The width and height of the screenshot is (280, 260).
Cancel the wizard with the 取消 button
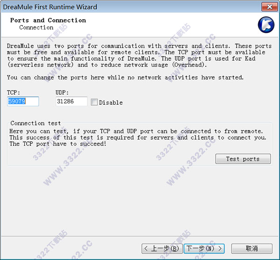[x=252, y=249]
